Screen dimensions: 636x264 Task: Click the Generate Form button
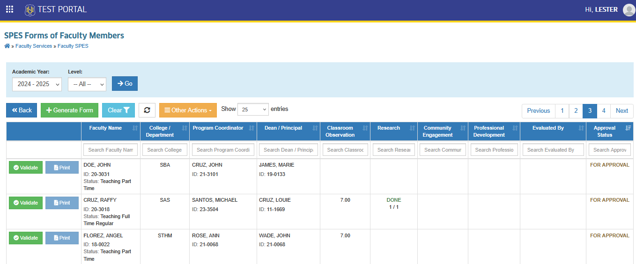(69, 110)
